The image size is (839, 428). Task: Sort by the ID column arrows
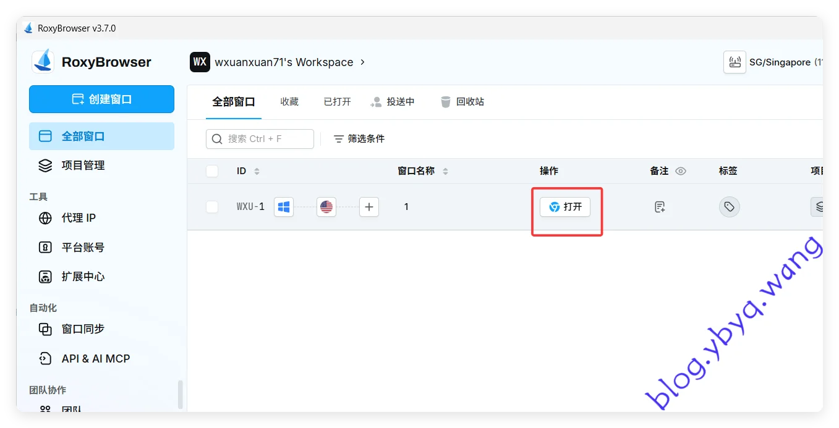(257, 171)
